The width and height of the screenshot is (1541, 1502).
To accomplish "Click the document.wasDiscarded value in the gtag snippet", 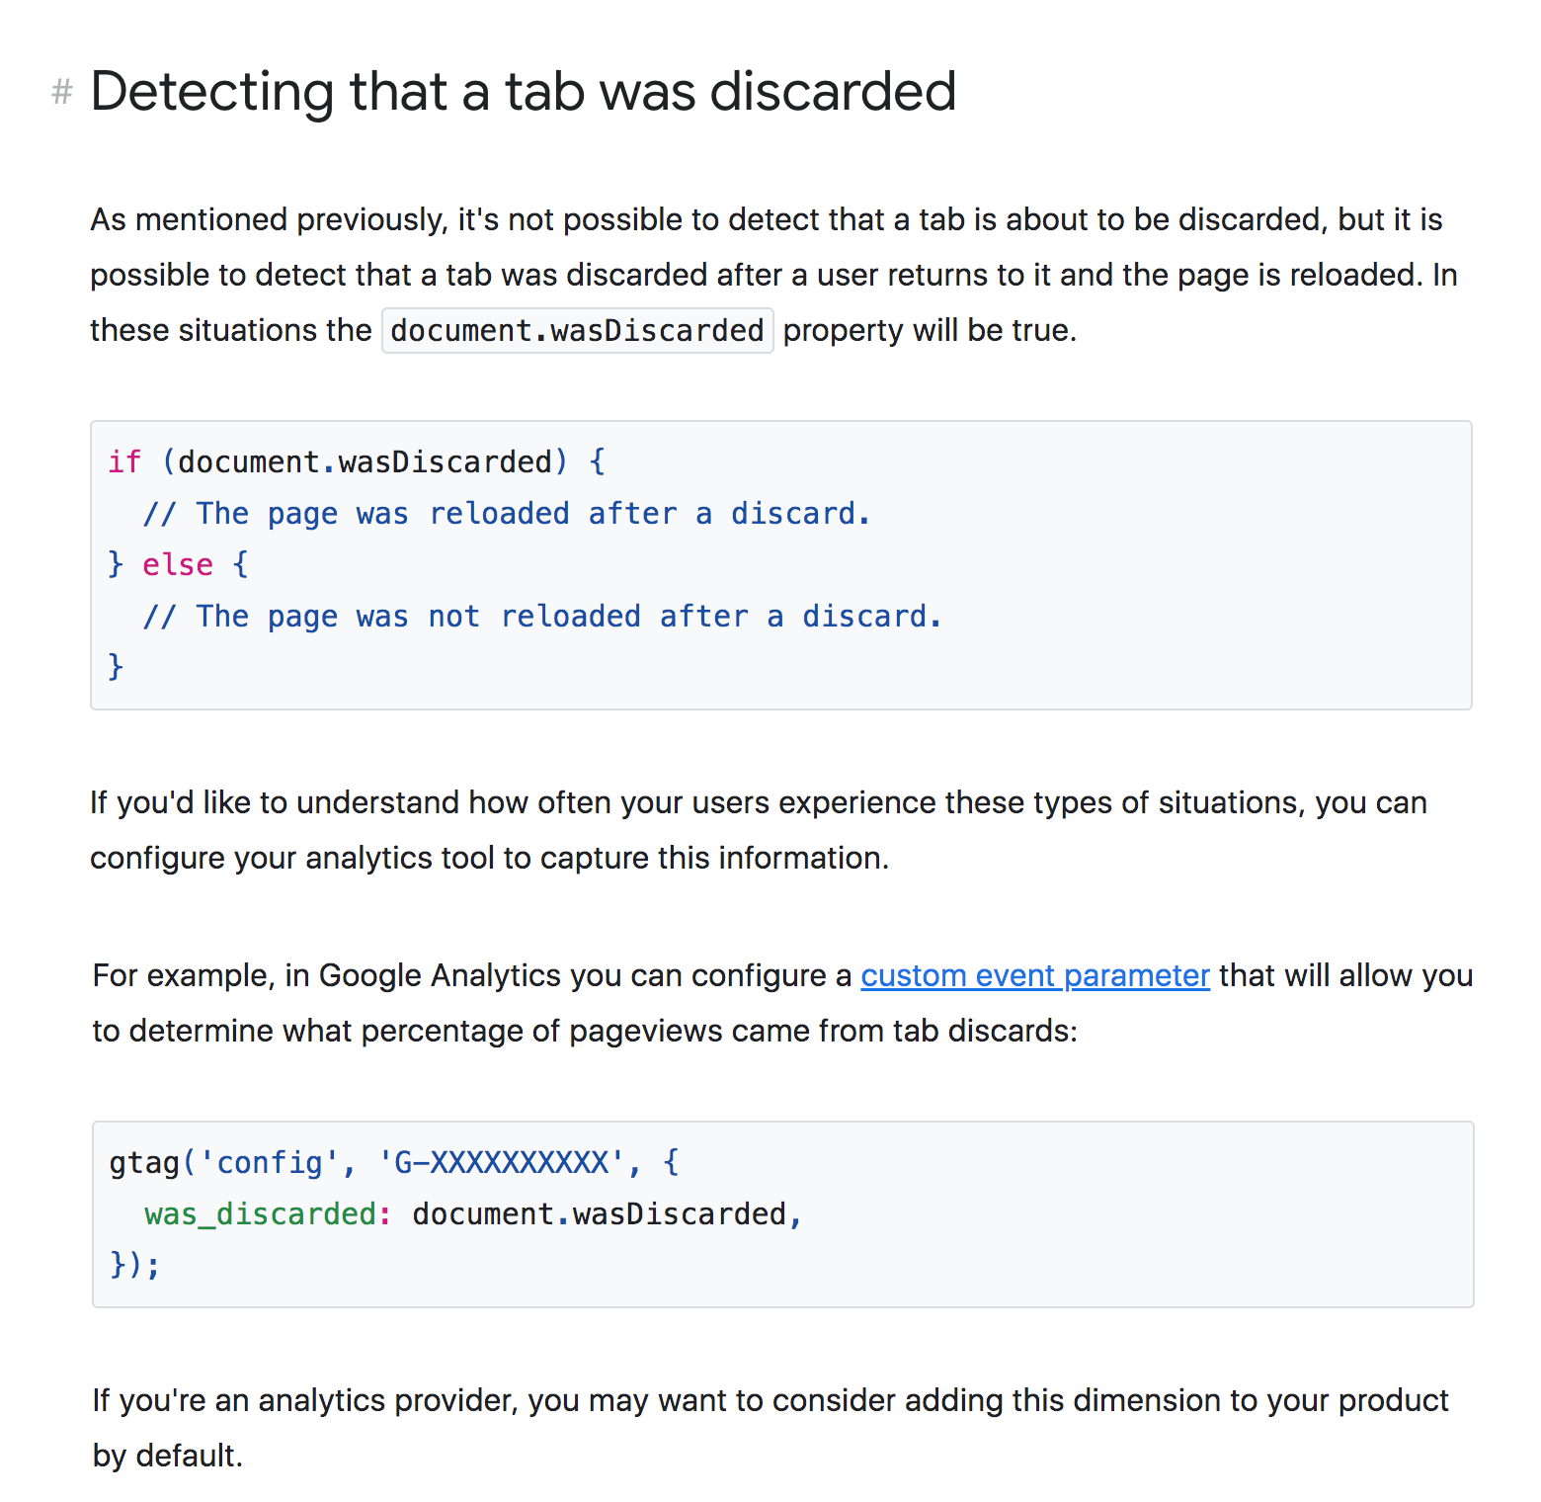I will pyautogui.click(x=599, y=1213).
